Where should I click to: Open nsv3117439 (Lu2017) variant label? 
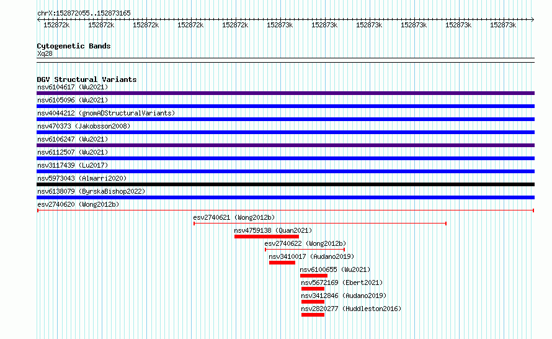[73, 165]
